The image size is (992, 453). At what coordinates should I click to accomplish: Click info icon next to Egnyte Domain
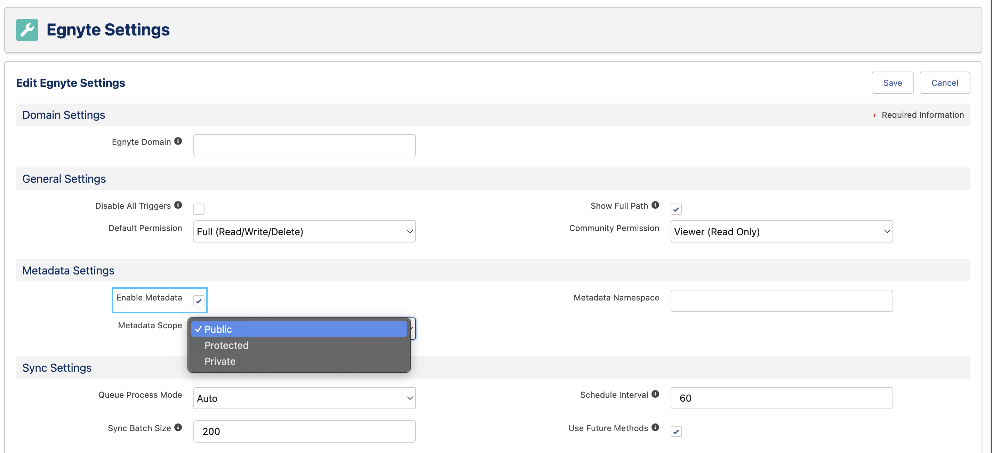click(x=178, y=141)
